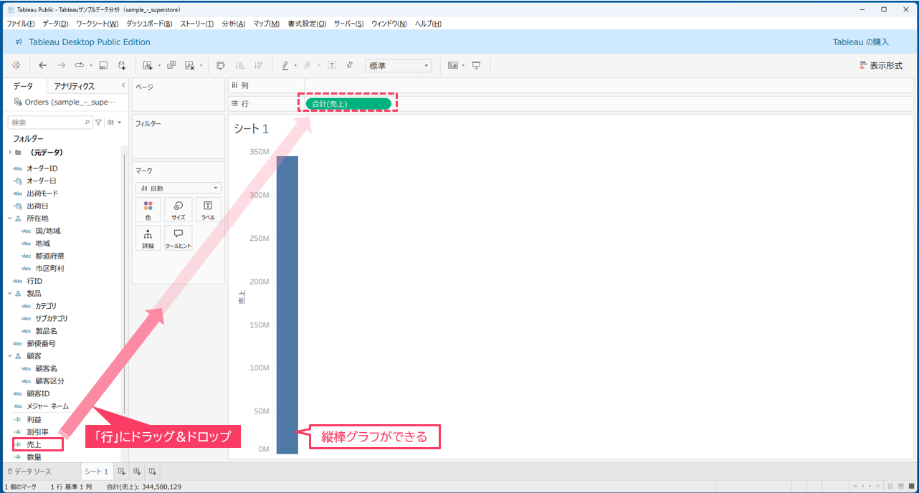Click the 検索 search field in data pane
The height and width of the screenshot is (493, 919).
pyautogui.click(x=47, y=123)
